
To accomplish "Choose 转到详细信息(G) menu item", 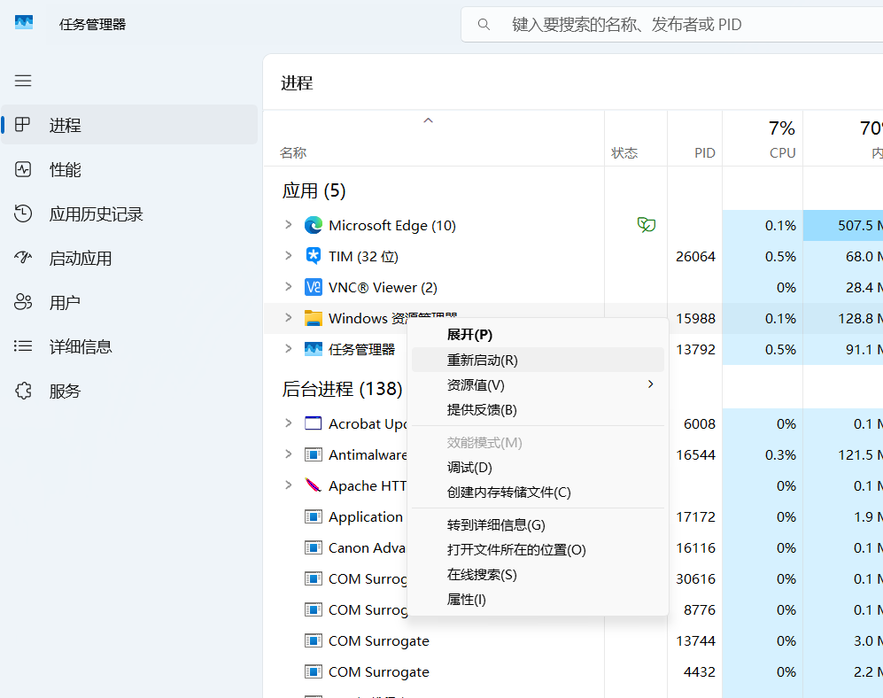I will pyautogui.click(x=538, y=524).
